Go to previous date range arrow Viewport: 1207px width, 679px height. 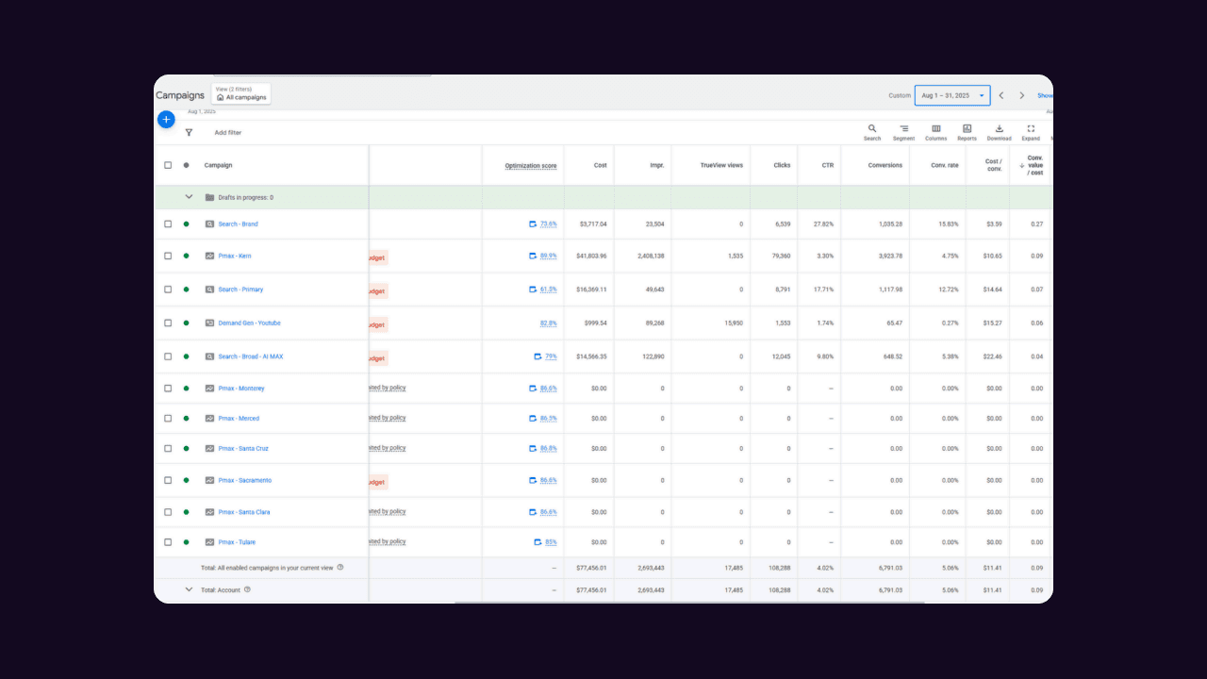[1001, 95]
